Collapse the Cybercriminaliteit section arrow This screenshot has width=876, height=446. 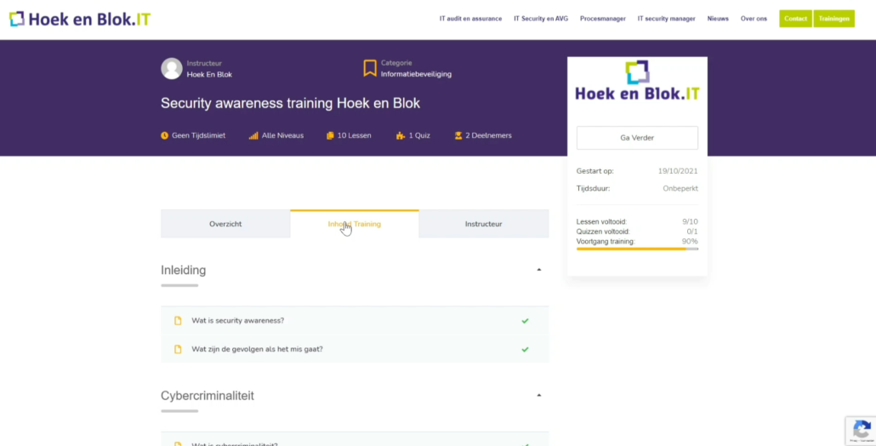539,396
